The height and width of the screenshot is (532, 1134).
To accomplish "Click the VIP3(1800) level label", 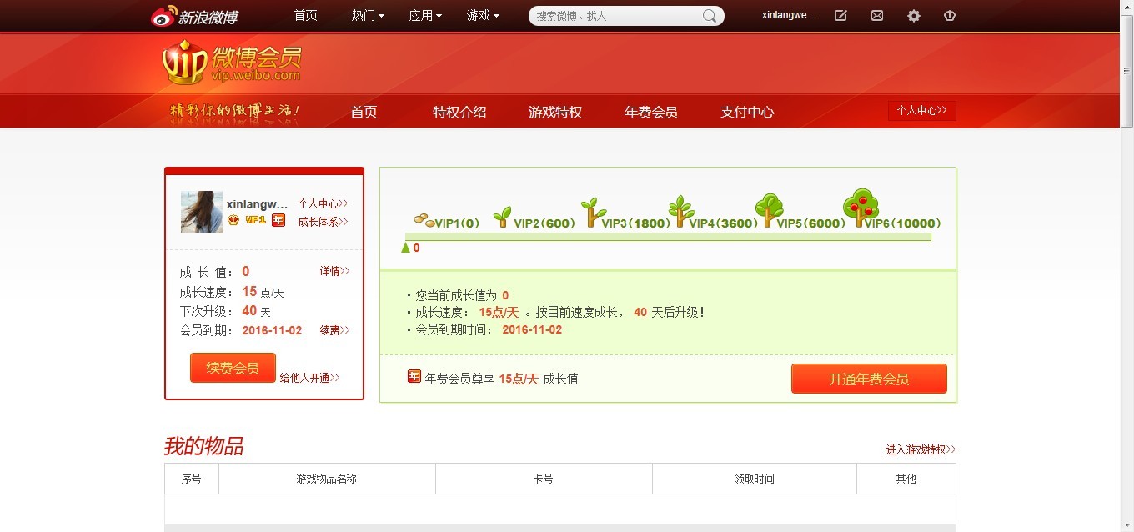I will point(636,223).
